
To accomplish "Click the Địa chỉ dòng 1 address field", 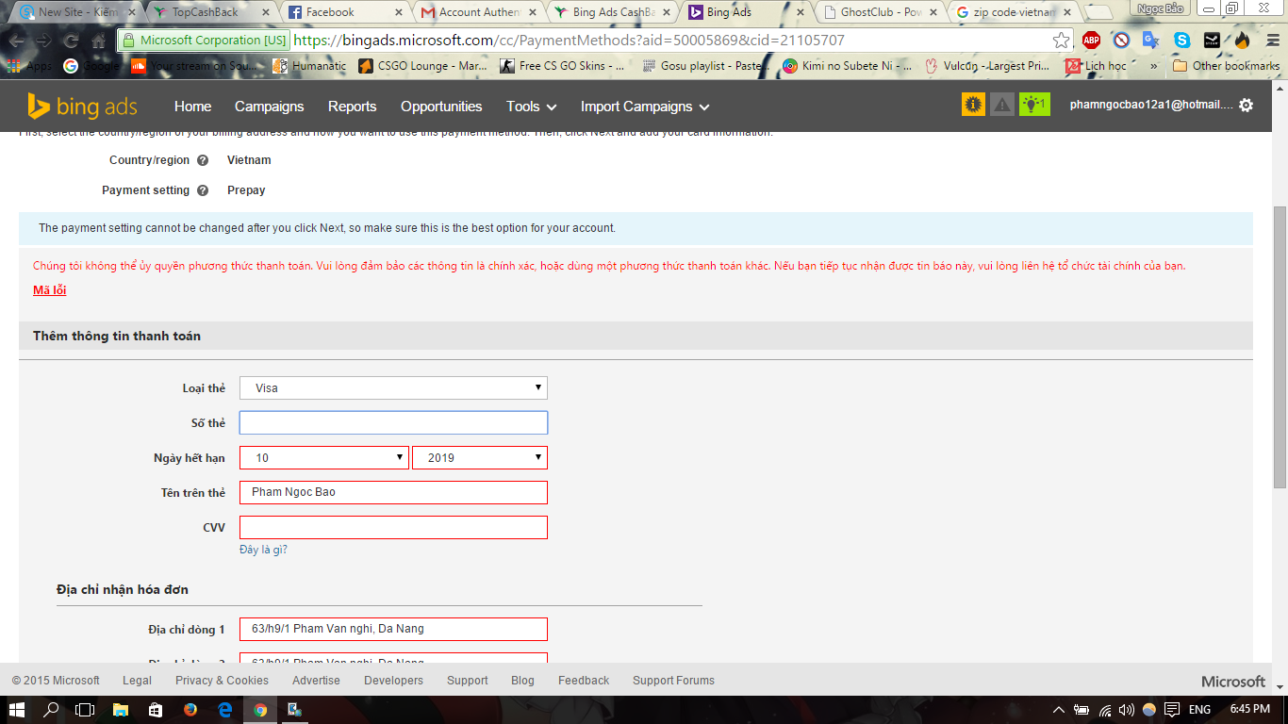I will (393, 629).
